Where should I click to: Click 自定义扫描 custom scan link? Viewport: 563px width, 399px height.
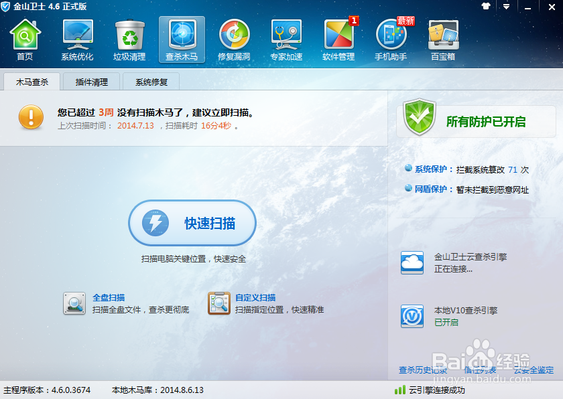pos(255,297)
